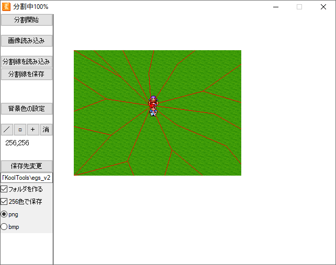Click the character sprite in the image
Image resolution: width=336 pixels, height=265 pixels.
point(153,106)
